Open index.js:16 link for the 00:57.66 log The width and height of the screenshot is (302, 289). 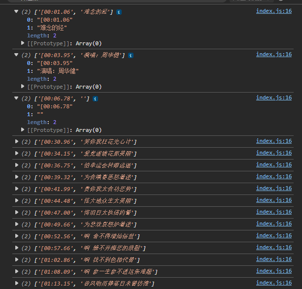[274, 248]
